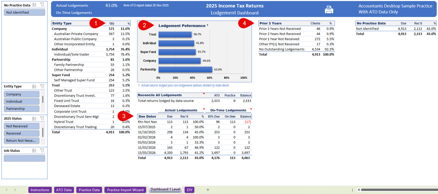Click the Partnership bar in lodgement chart
438x194 pixels.
tap(185, 69)
